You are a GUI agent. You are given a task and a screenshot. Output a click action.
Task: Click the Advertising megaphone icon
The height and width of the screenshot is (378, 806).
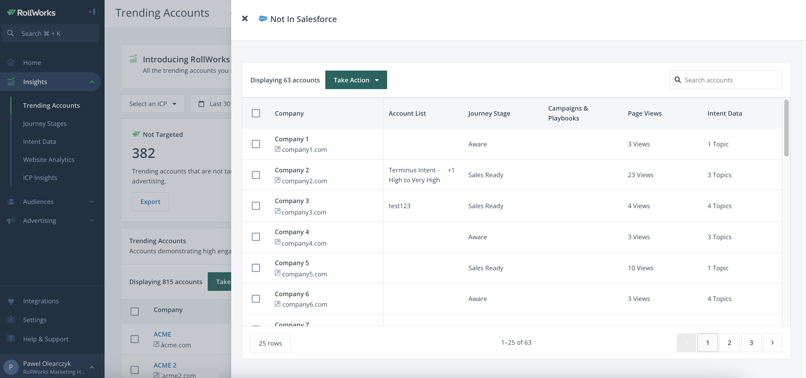tap(11, 221)
